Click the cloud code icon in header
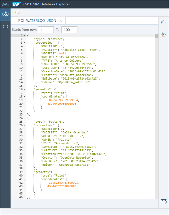The image size is (169, 215). [x=5, y=4]
